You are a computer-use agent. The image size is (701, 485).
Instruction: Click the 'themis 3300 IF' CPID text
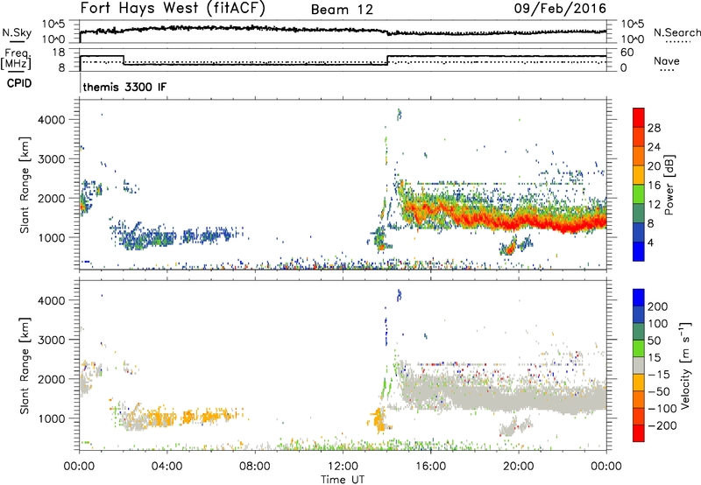(124, 87)
